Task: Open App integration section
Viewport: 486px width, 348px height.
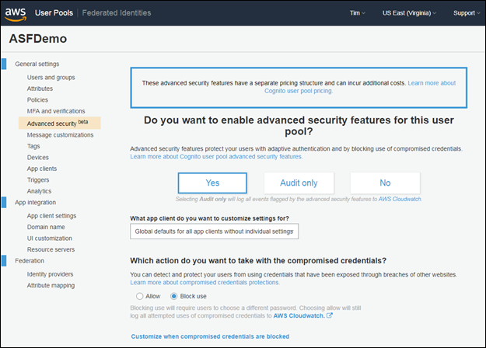Action: pos(35,202)
